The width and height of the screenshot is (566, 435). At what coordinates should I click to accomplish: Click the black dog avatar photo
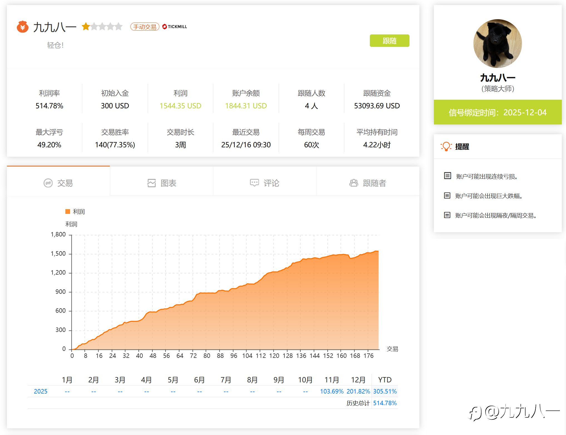coord(498,43)
